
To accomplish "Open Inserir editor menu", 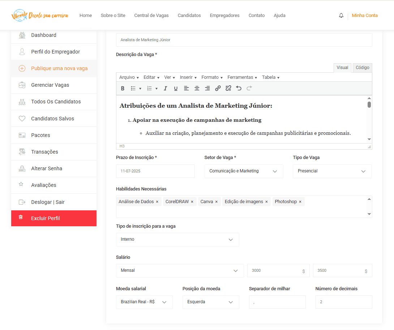I will click(x=188, y=77).
